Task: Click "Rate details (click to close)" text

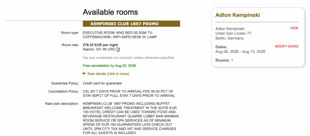Action: coord(108,74)
